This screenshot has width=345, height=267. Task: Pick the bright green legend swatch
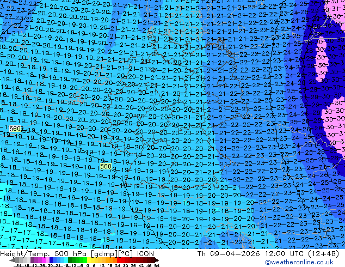click(x=85, y=260)
